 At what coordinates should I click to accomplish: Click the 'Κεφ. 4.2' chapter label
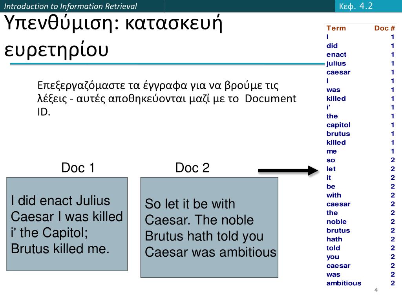click(x=356, y=6)
